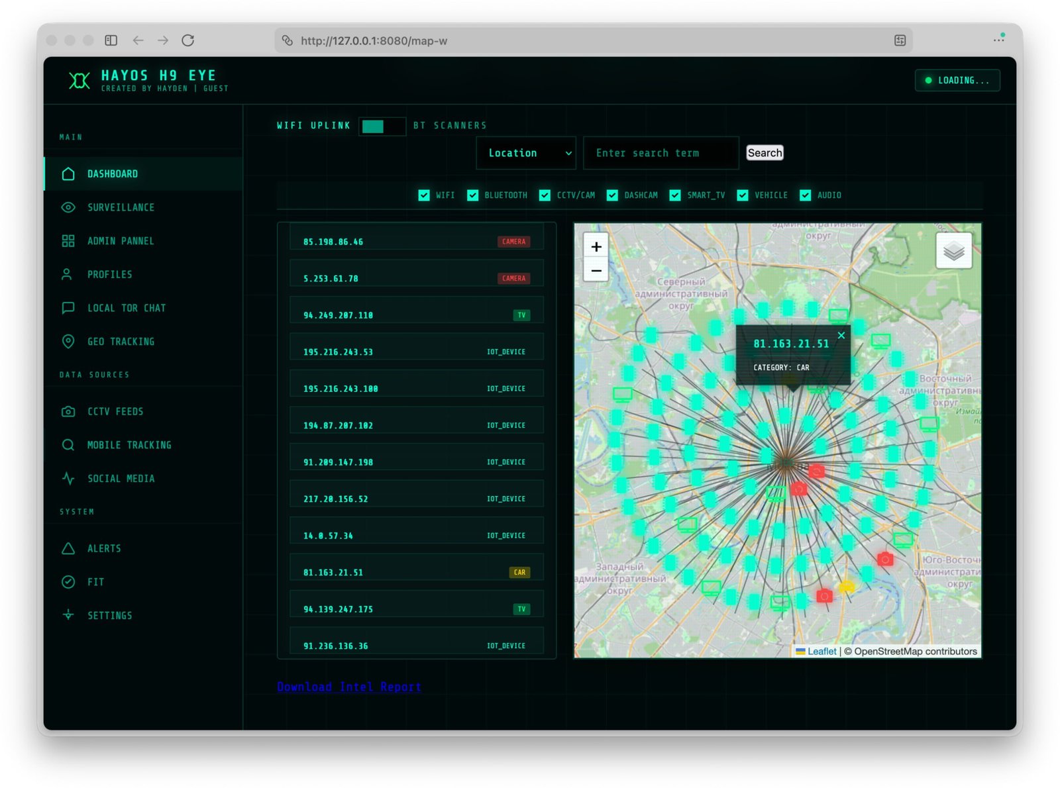
Task: Go forward in browser history
Action: 163,40
